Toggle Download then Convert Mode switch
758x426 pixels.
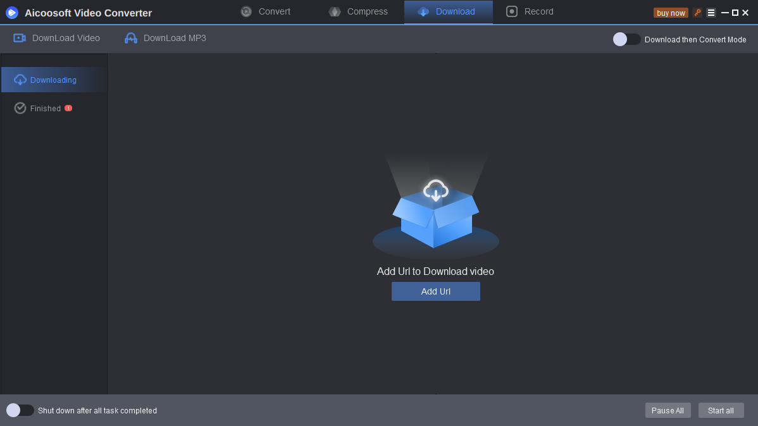point(626,39)
